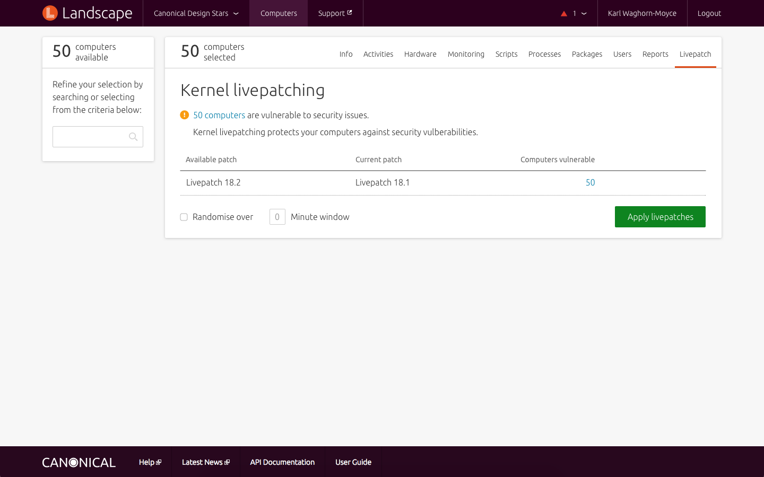Viewport: 764px width, 477px height.
Task: Open the User Guide footer link
Action: coord(353,462)
